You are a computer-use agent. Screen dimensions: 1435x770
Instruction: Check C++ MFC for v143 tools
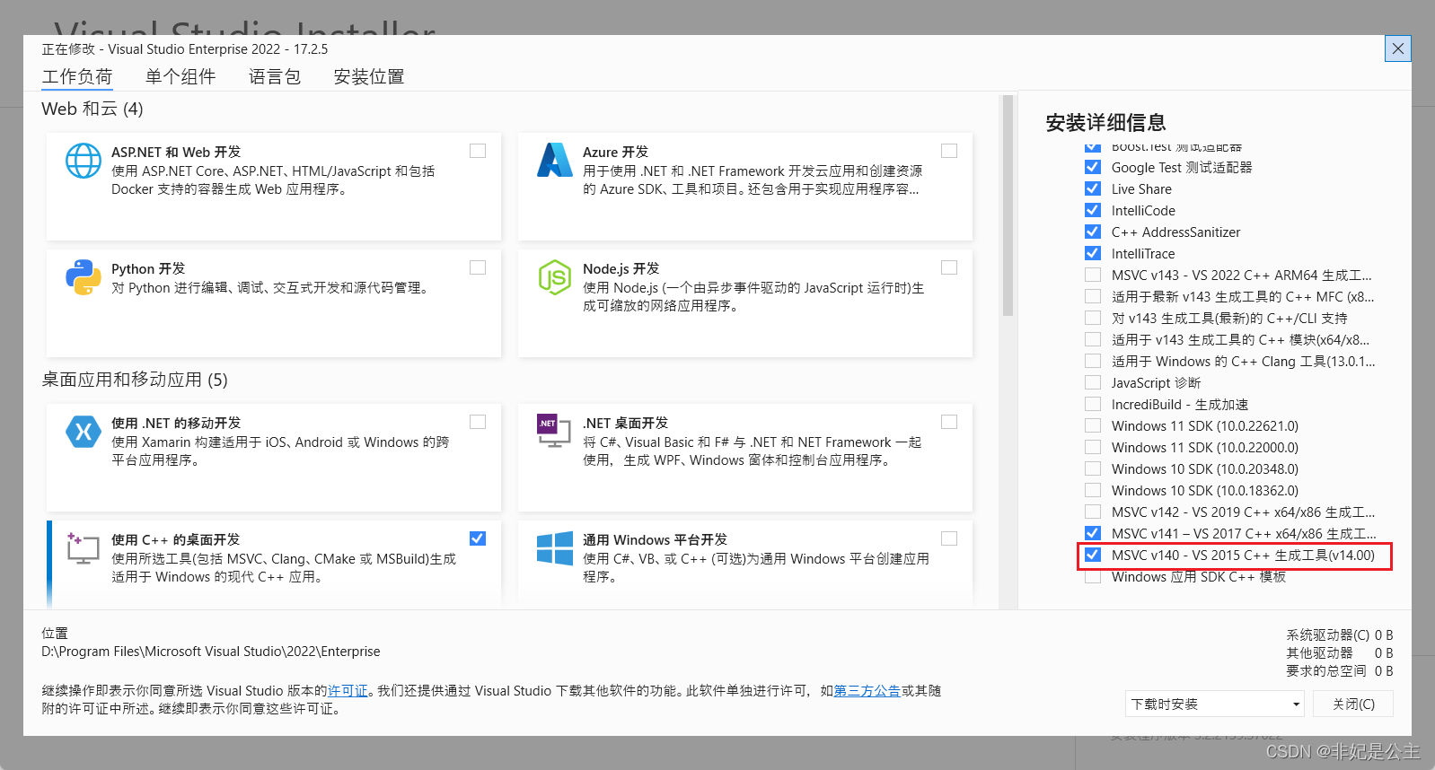[1093, 296]
